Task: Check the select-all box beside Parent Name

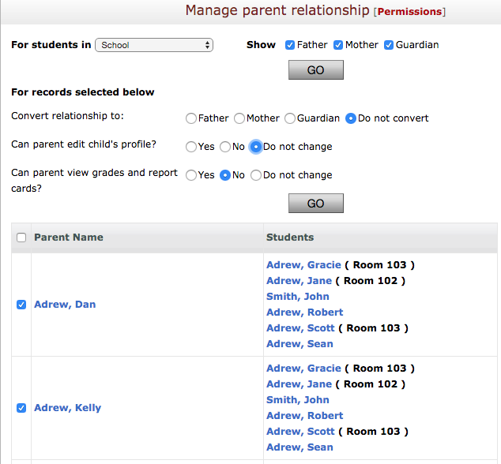Action: click(x=21, y=238)
